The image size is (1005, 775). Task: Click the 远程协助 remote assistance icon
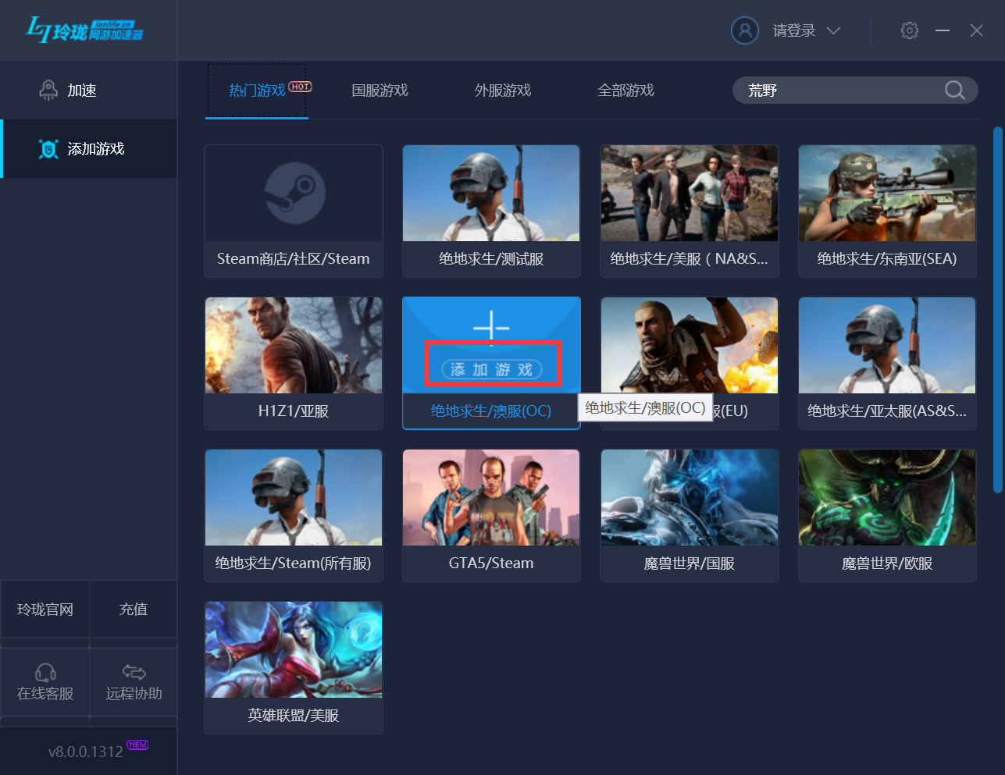click(x=133, y=672)
